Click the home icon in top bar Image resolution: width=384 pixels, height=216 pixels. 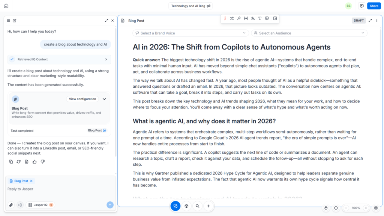pos(6,6)
